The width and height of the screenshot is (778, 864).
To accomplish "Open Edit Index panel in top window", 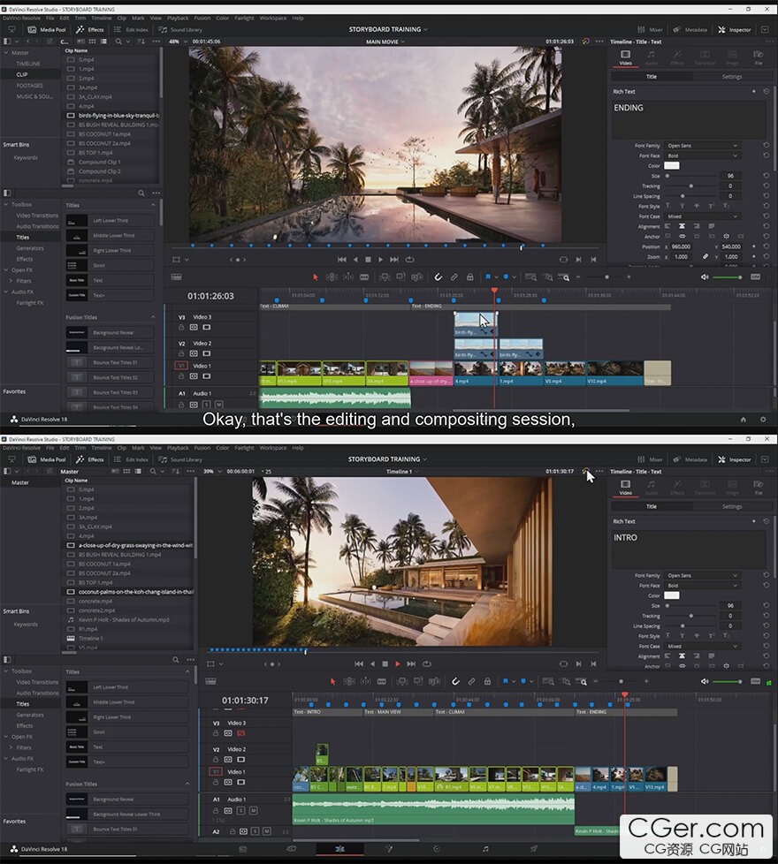I will pyautogui.click(x=131, y=30).
